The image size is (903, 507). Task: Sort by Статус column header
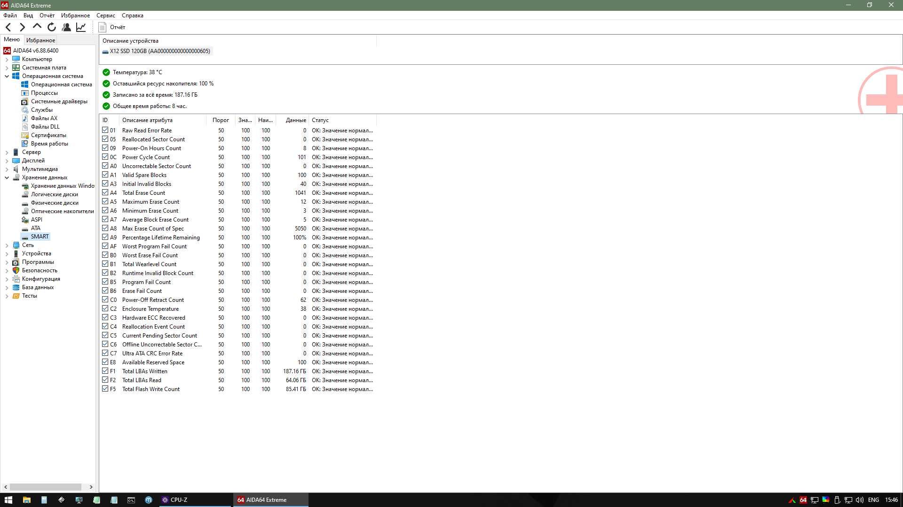click(x=342, y=120)
